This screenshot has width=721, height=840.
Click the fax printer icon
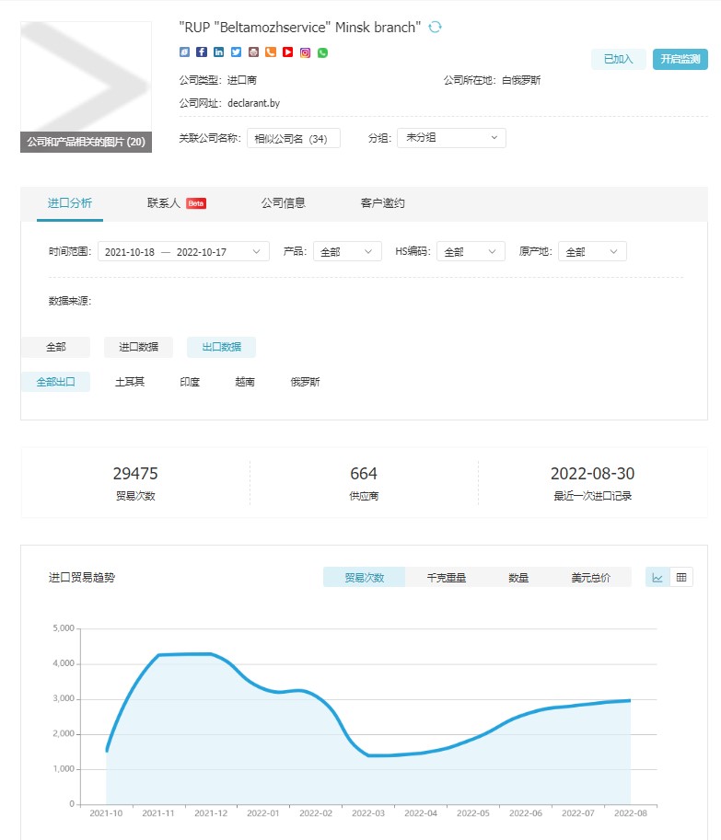click(x=253, y=52)
